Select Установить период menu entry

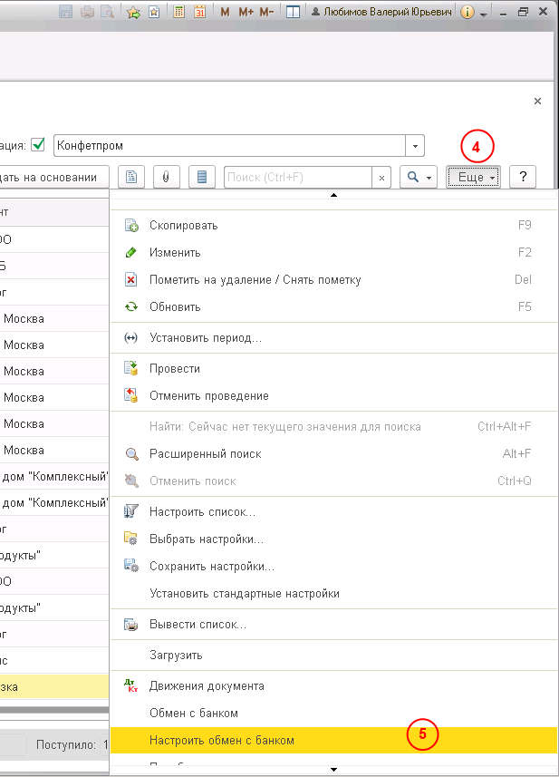pyautogui.click(x=205, y=338)
